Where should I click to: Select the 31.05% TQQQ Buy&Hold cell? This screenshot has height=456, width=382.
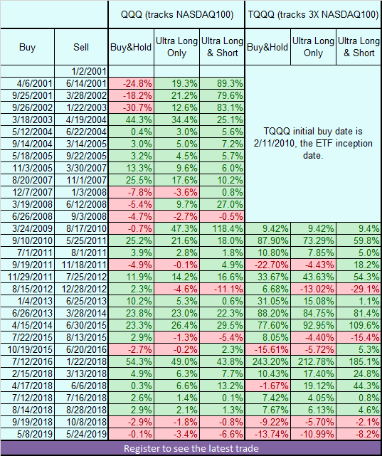coord(267,302)
